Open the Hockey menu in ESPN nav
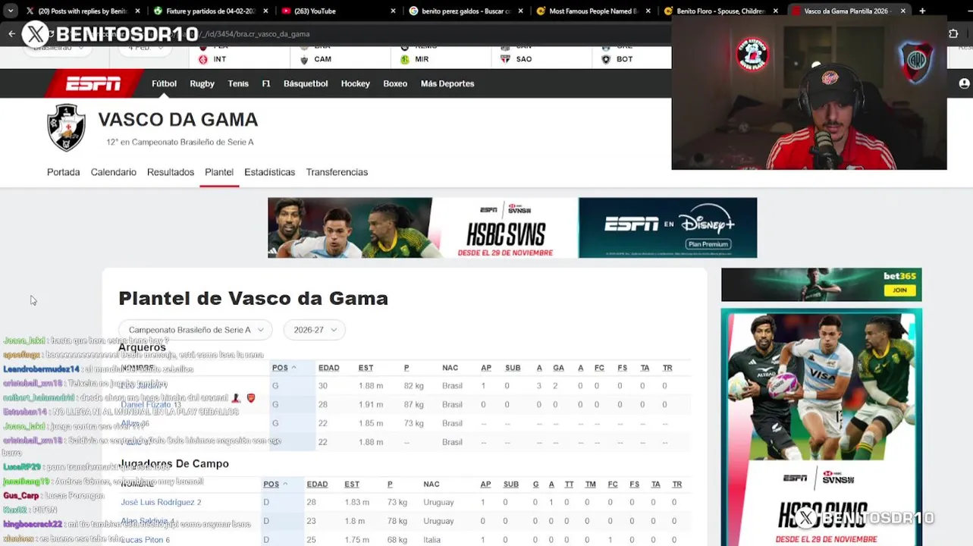973x546 pixels. pos(356,83)
